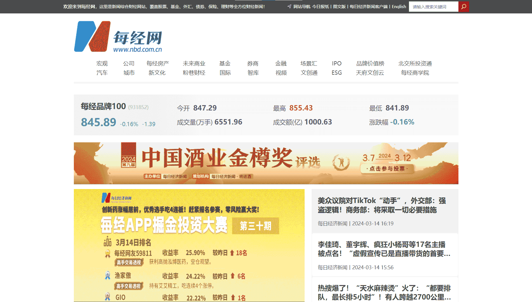
Task: Open 今日报纸 link
Action: 321,6
